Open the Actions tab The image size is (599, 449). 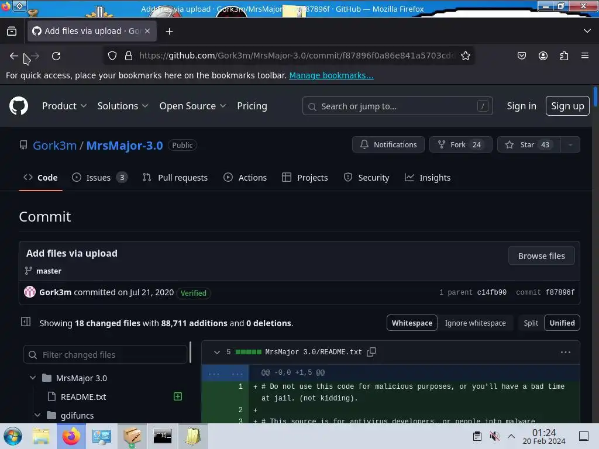click(x=245, y=178)
